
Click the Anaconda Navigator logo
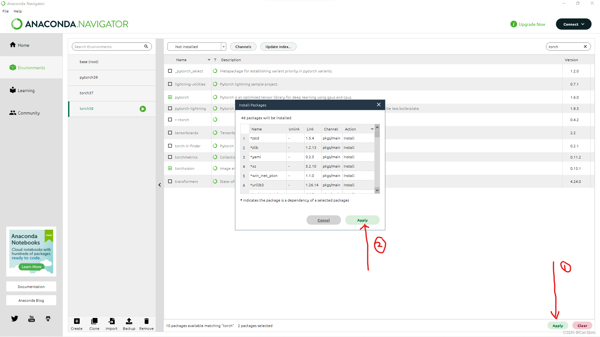pyautogui.click(x=70, y=24)
